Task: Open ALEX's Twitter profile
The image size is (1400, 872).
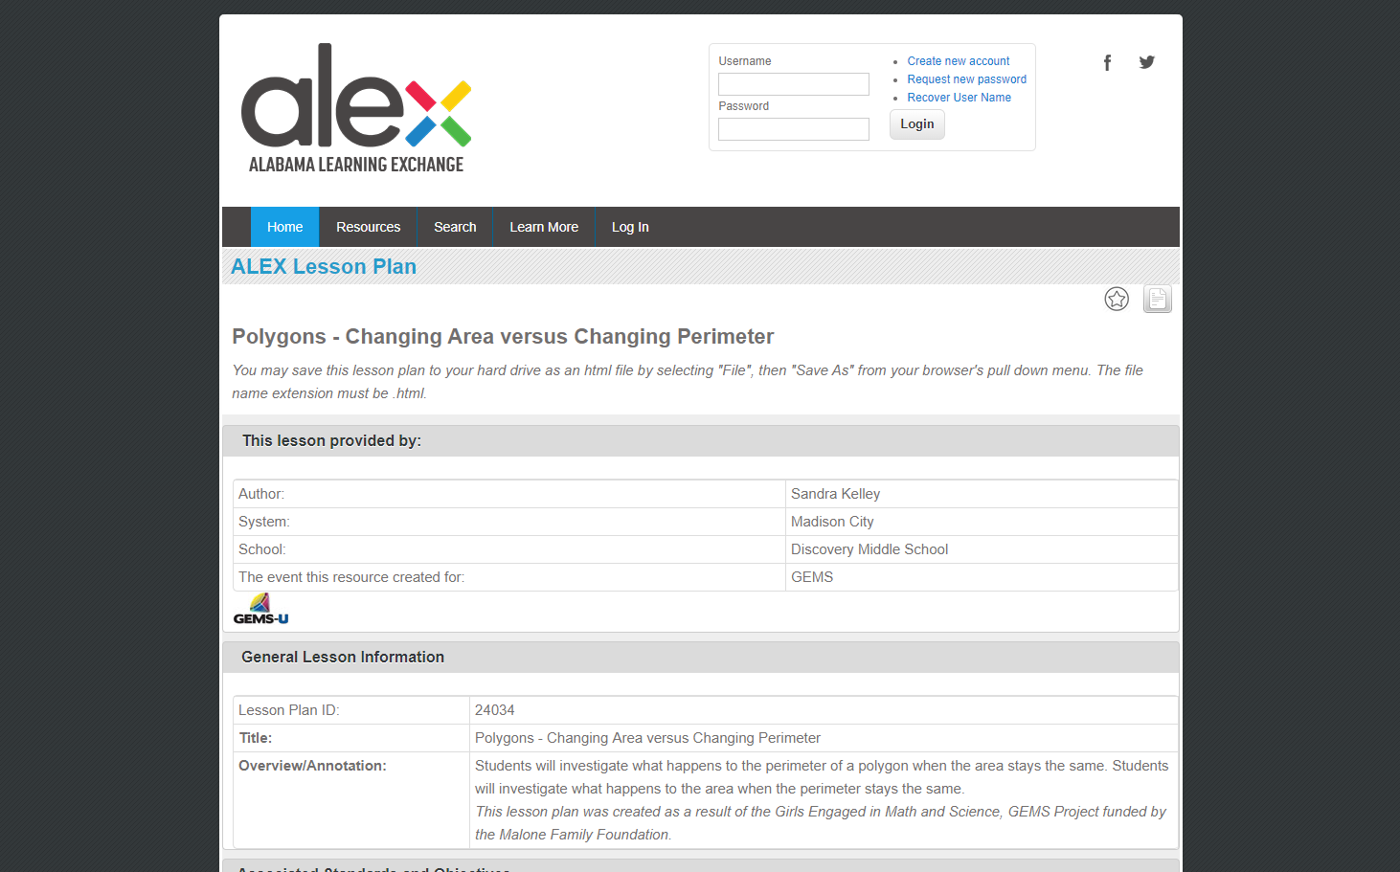Action: point(1146,61)
